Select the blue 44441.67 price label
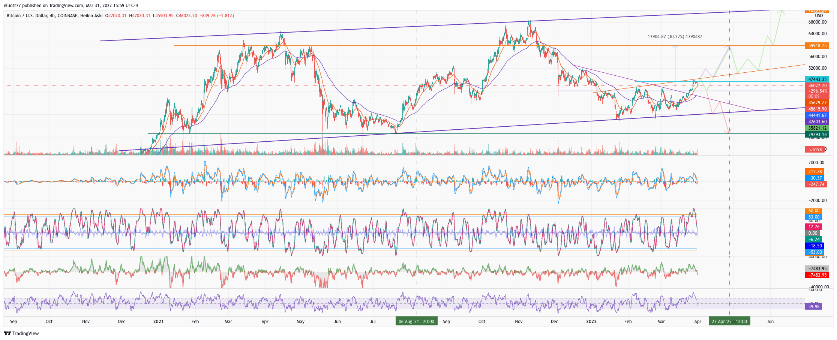The width and height of the screenshot is (837, 340). click(817, 115)
